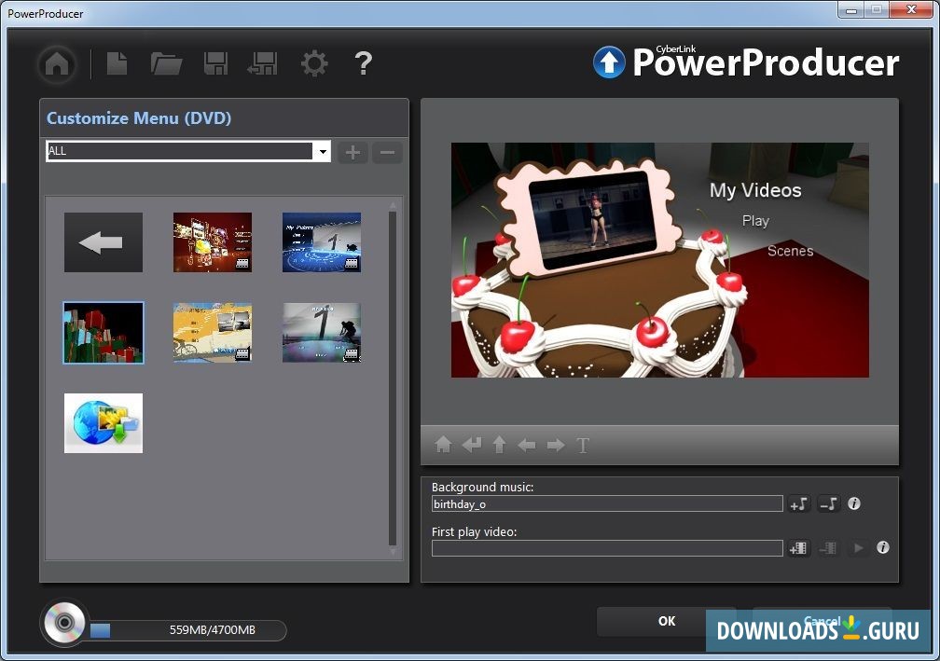This screenshot has height=661, width=940.
Task: Confirm changes with OK
Action: point(666,621)
